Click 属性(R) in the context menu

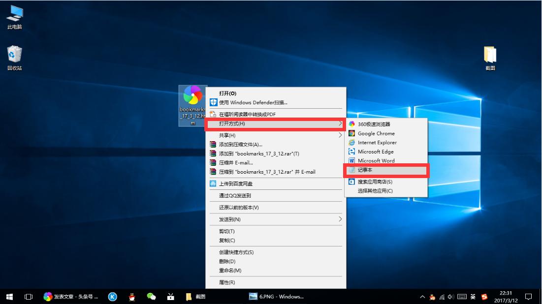(x=227, y=282)
